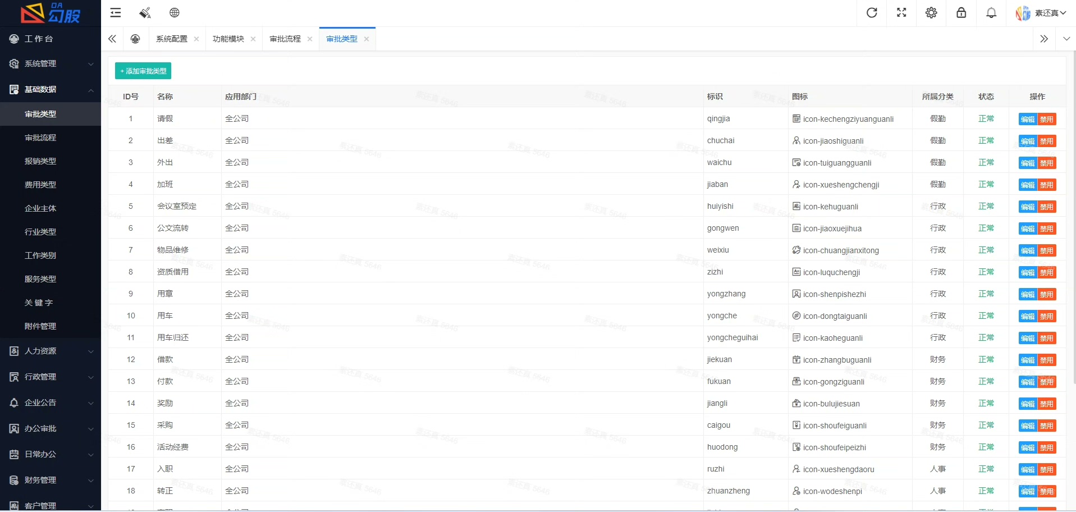Open the tab options dropdown arrow
Viewport: 1076px width, 512px height.
pyautogui.click(x=1066, y=39)
